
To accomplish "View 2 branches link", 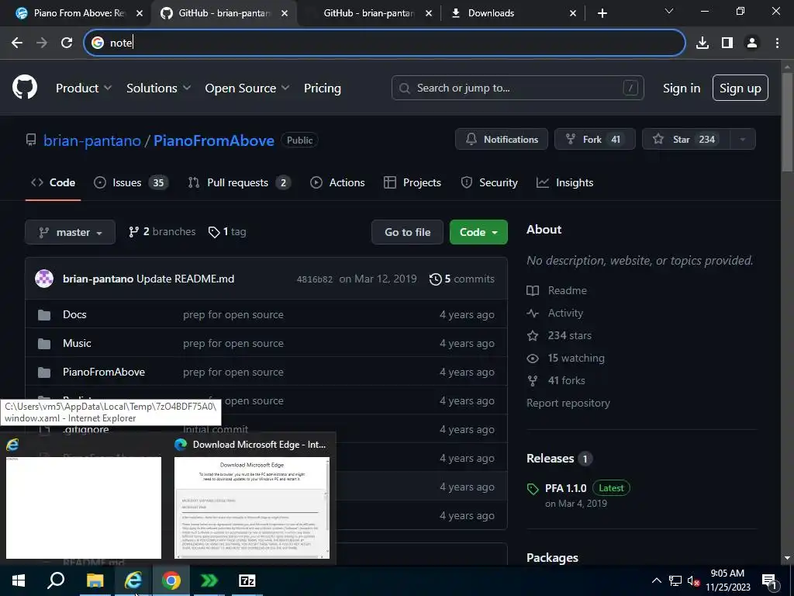I will (x=162, y=231).
